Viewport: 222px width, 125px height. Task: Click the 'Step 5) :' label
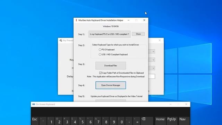82,96
